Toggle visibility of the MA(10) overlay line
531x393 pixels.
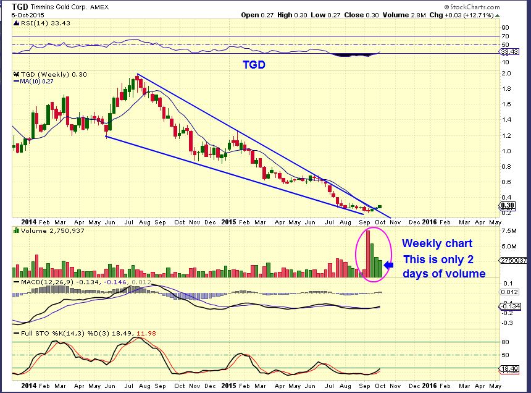click(27, 80)
